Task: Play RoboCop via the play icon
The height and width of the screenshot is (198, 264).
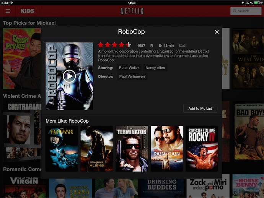Action: pos(69,76)
